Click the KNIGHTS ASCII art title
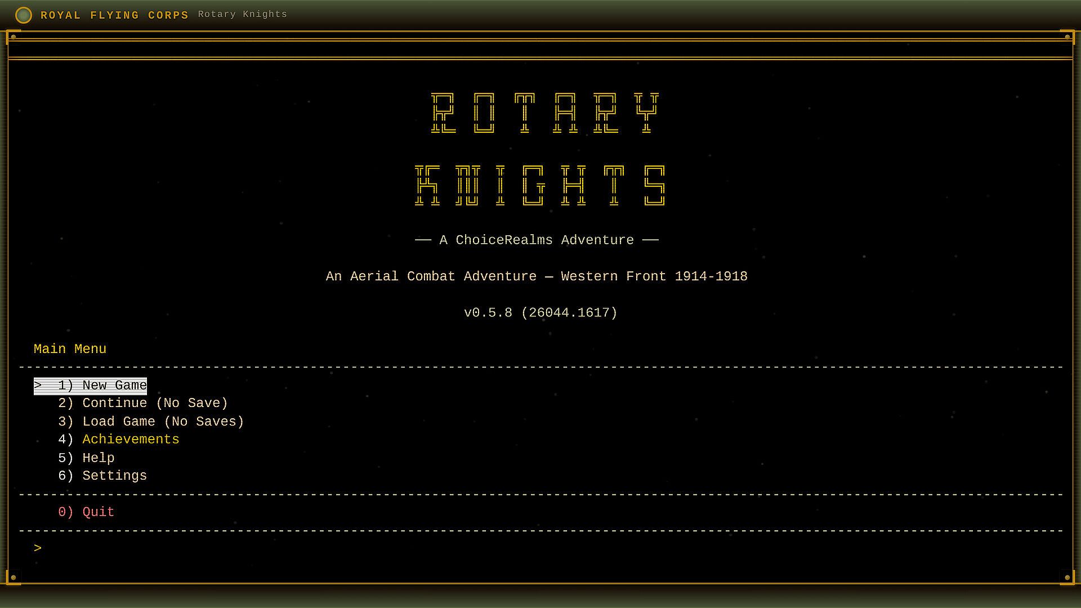Viewport: 1081px width, 608px height. (540, 185)
